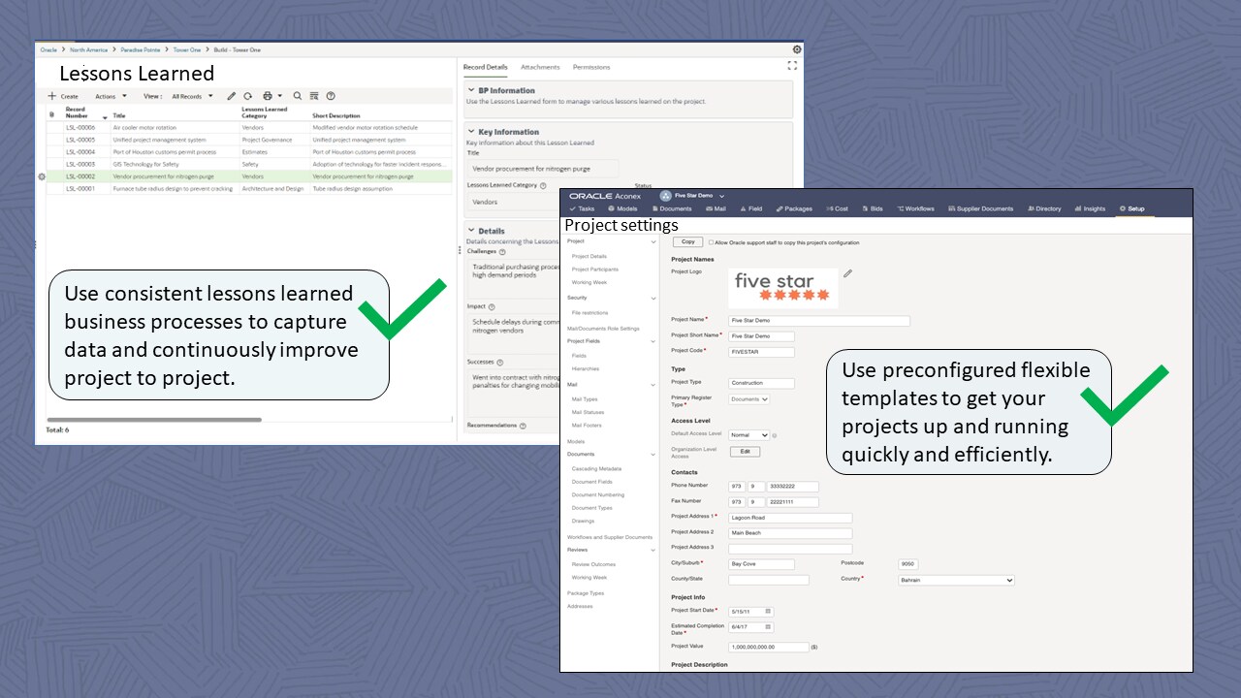Open the Field tab in Aconex

[751, 208]
